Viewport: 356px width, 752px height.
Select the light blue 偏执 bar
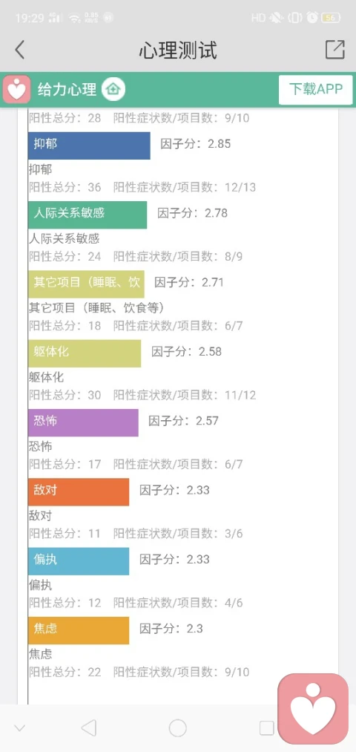[x=79, y=561]
